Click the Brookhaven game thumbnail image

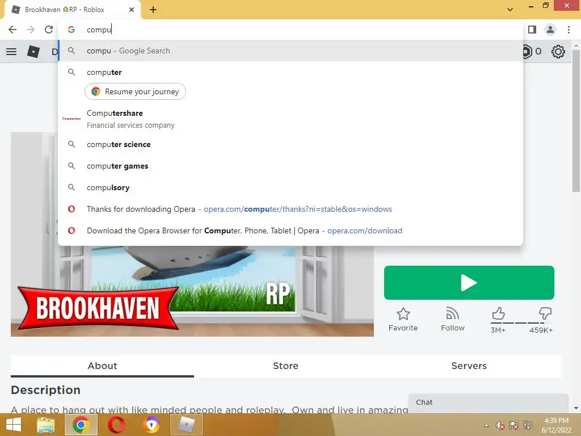point(192,291)
